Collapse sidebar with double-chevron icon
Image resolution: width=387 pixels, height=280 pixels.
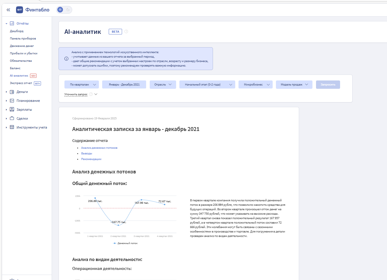(8, 10)
